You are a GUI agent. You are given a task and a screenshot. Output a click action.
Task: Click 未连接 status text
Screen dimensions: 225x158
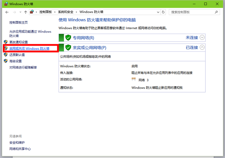(192, 38)
